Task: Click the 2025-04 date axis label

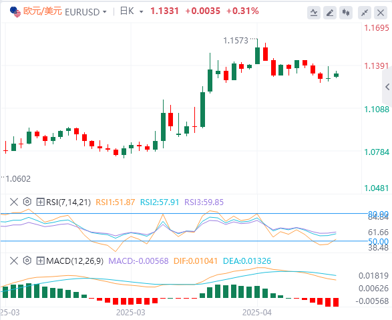Action: pyautogui.click(x=257, y=313)
